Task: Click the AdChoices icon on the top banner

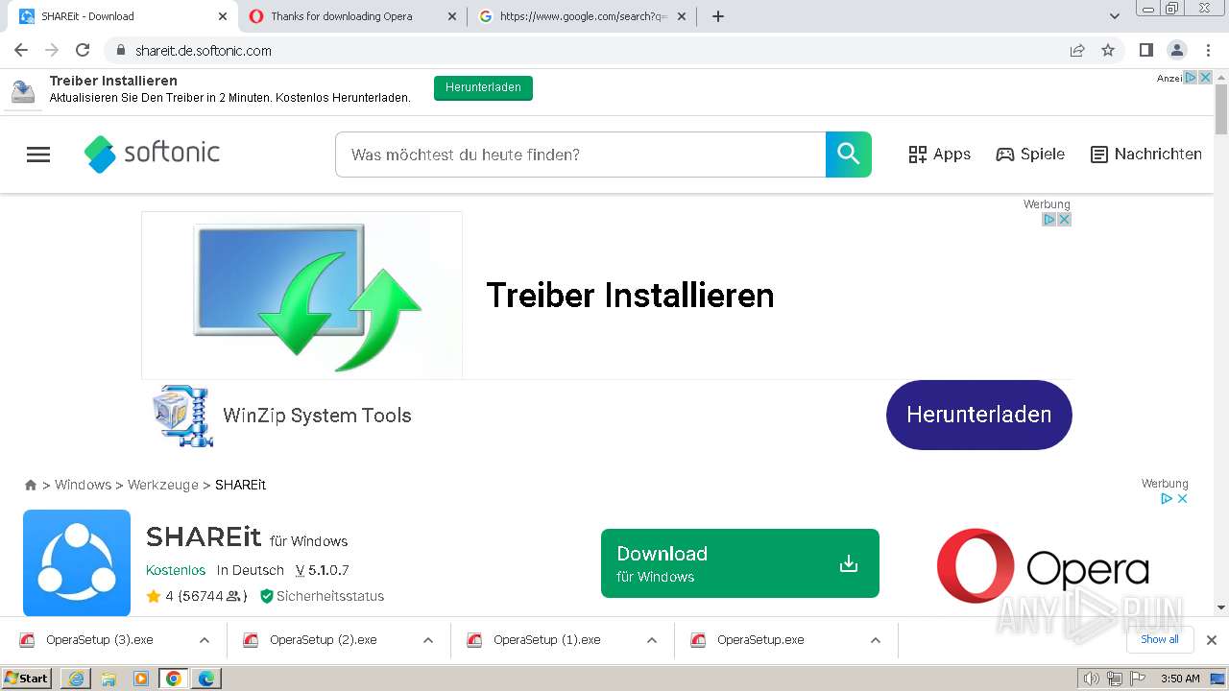Action: click(x=1191, y=78)
